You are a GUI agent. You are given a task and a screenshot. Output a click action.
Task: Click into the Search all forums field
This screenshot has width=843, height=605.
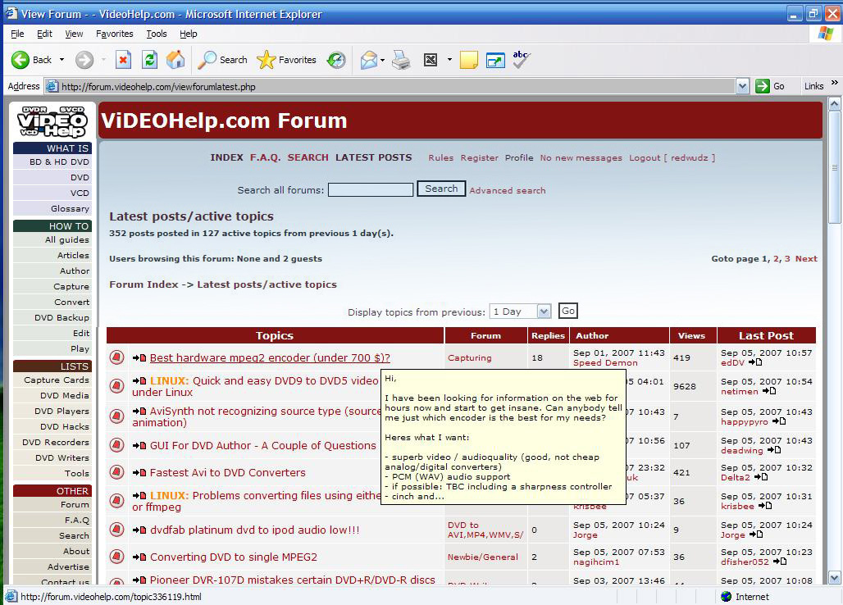pos(371,189)
